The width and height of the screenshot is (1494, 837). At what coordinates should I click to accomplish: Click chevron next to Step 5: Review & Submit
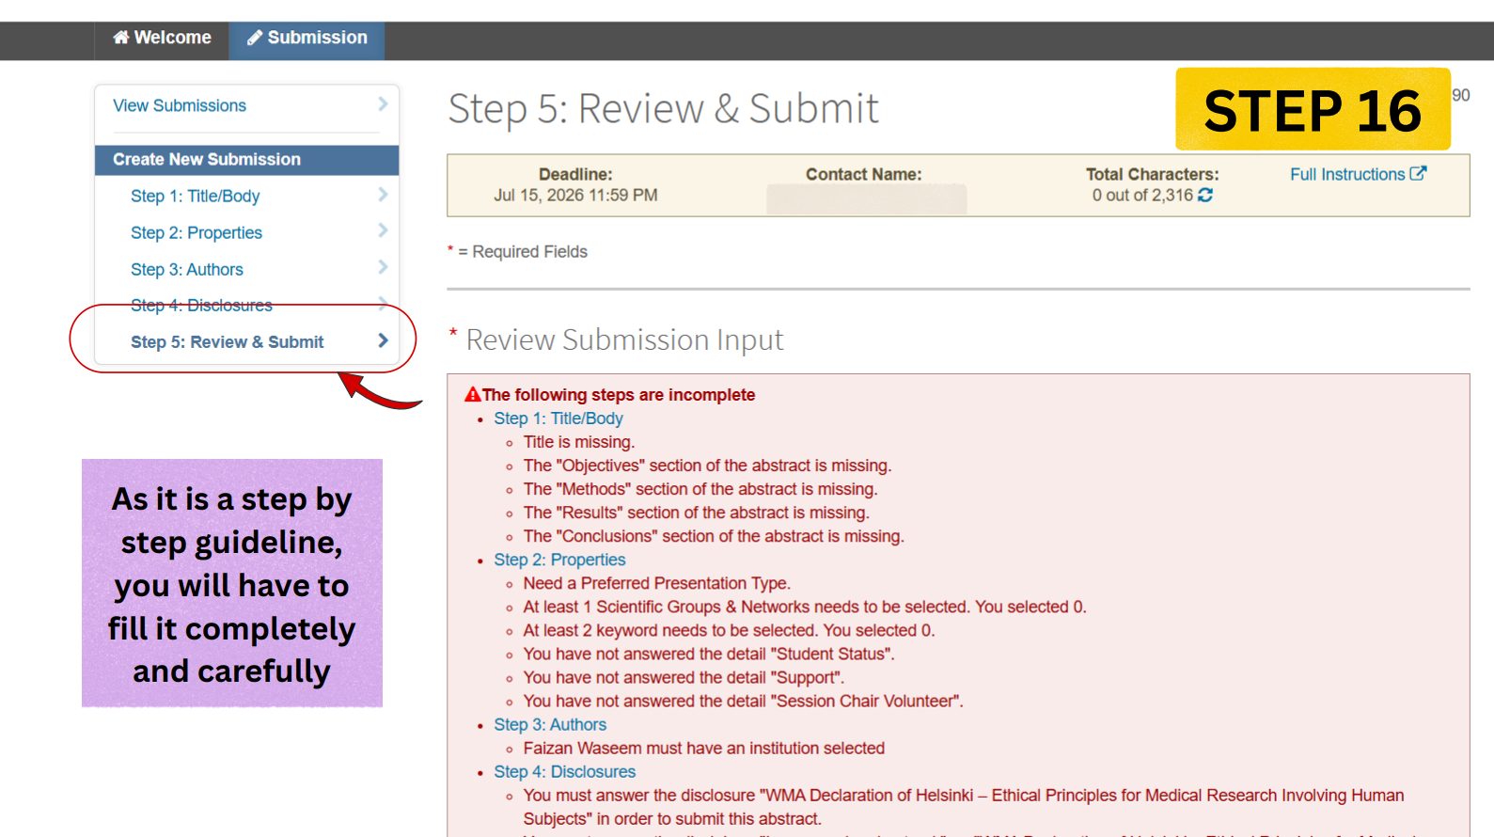(383, 340)
